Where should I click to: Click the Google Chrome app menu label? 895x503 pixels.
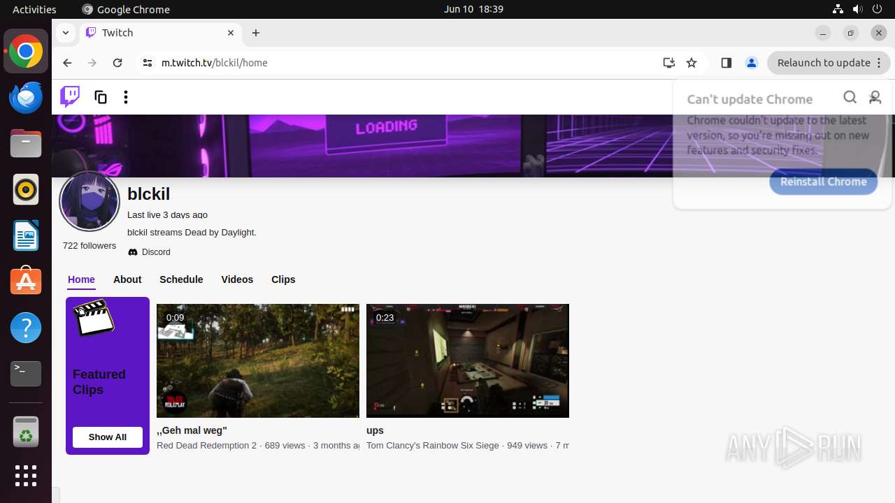click(x=127, y=9)
